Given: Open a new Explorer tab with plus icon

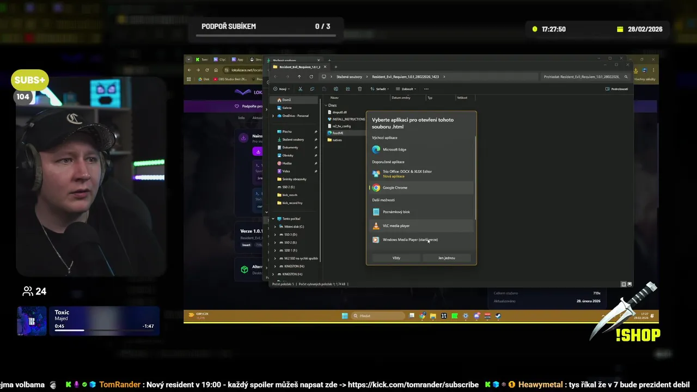Looking at the screenshot, I should tap(335, 67).
